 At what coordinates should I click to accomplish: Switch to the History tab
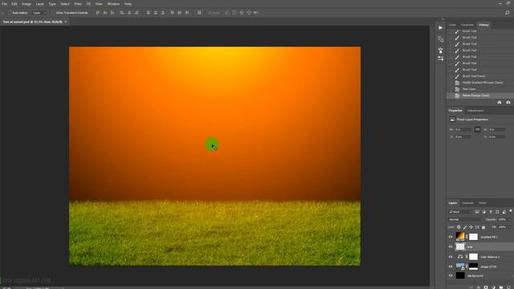point(483,25)
